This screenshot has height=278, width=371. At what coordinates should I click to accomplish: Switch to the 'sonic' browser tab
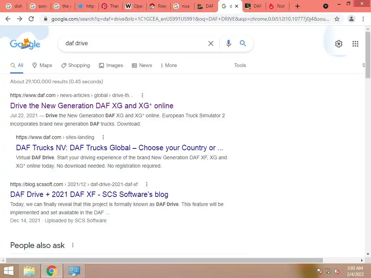click(39, 6)
